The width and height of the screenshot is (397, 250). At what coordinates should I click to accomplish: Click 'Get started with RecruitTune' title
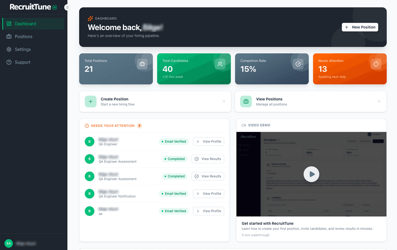[267, 223]
